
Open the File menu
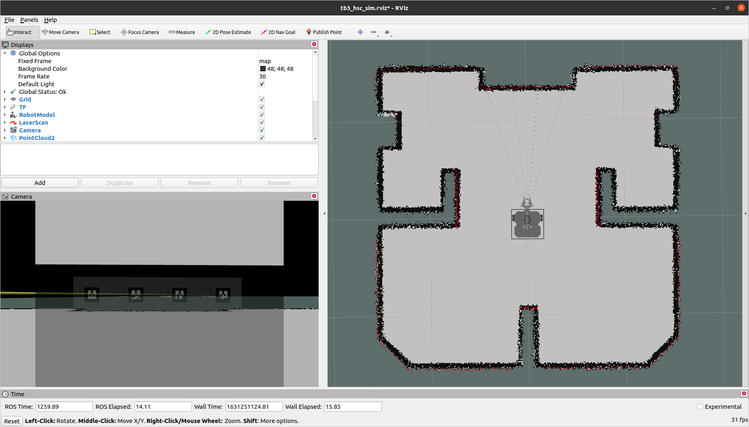click(9, 20)
